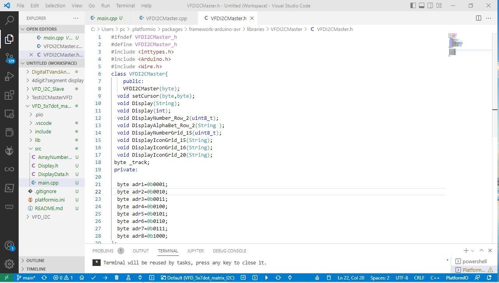
Task: Open the Selection menu
Action: point(55,5)
